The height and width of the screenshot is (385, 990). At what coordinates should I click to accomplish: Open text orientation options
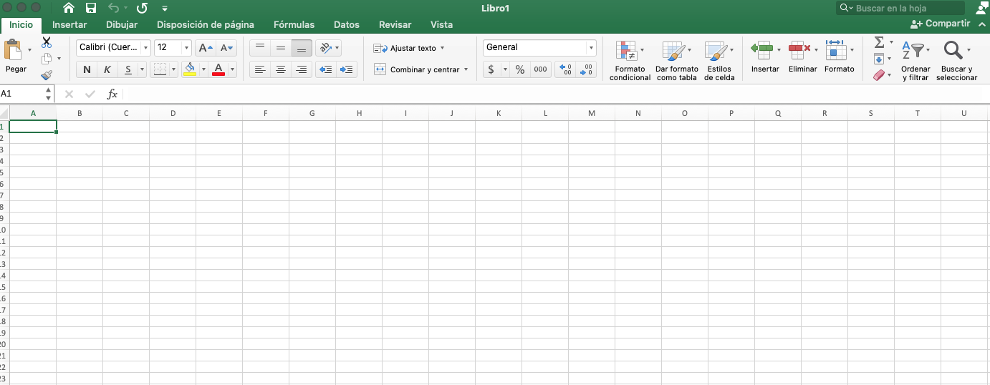(x=328, y=48)
